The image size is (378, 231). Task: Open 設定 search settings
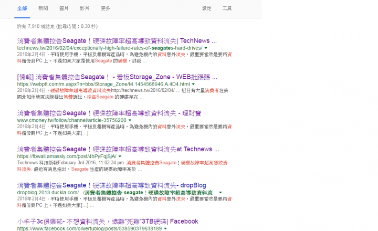(x=207, y=8)
